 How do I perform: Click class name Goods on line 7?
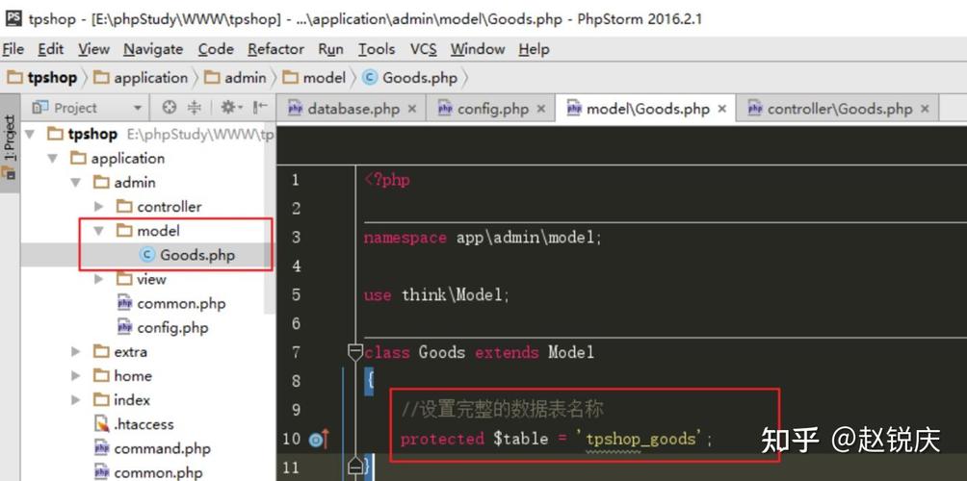pos(441,352)
